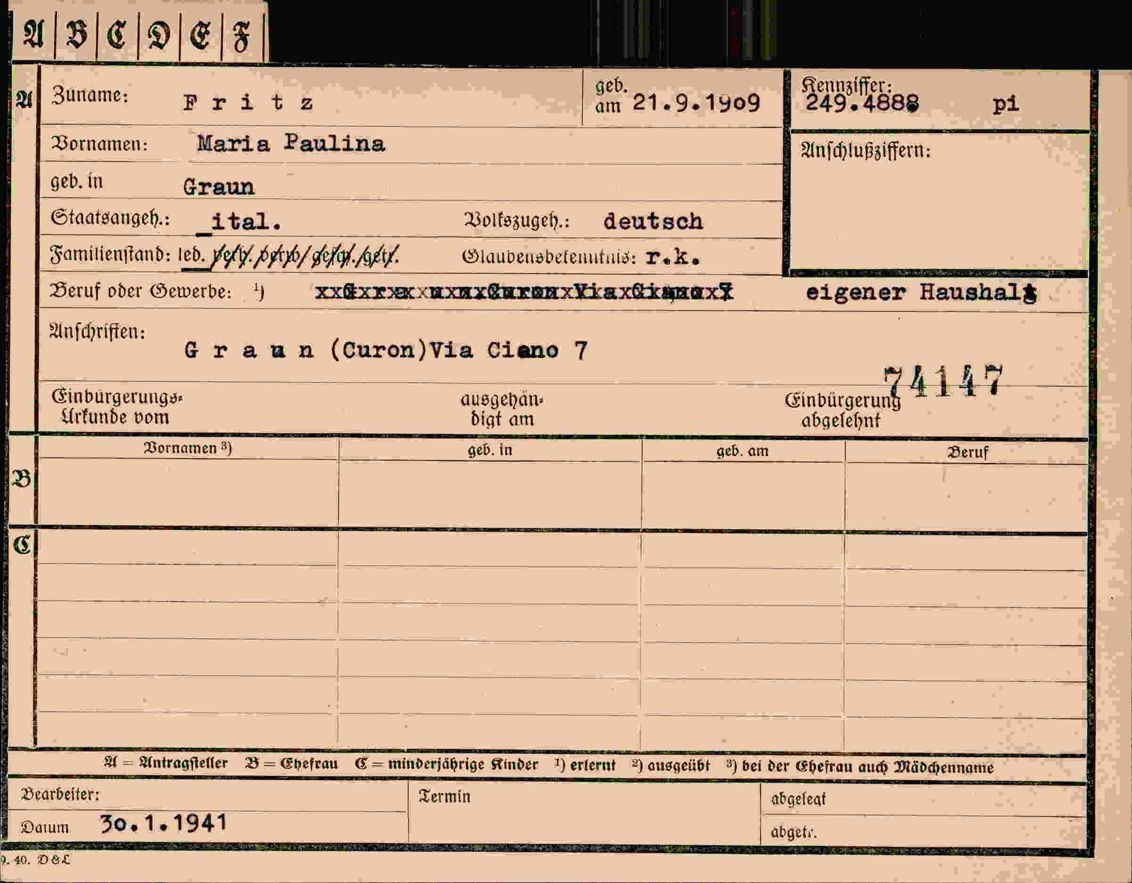Click the date '30.1.1941'
This screenshot has width=1132, height=883.
coord(164,823)
